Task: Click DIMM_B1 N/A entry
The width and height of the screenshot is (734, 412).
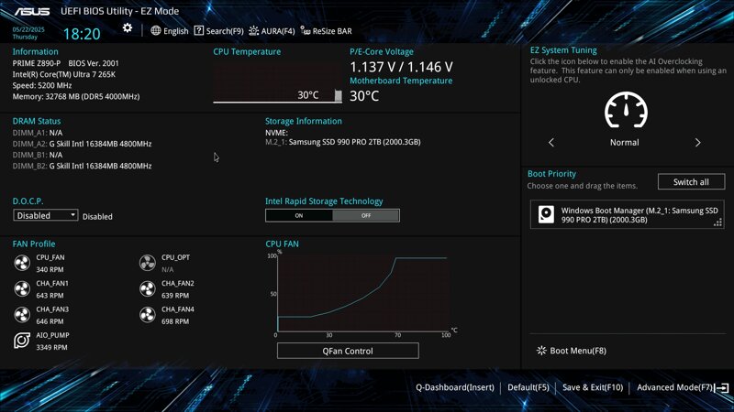Action: pos(38,155)
